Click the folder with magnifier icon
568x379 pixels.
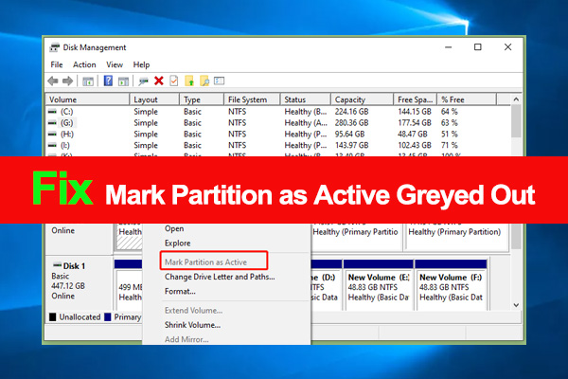pos(204,81)
